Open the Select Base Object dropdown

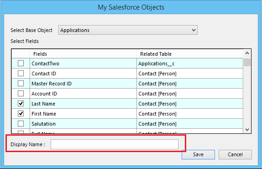(x=128, y=30)
